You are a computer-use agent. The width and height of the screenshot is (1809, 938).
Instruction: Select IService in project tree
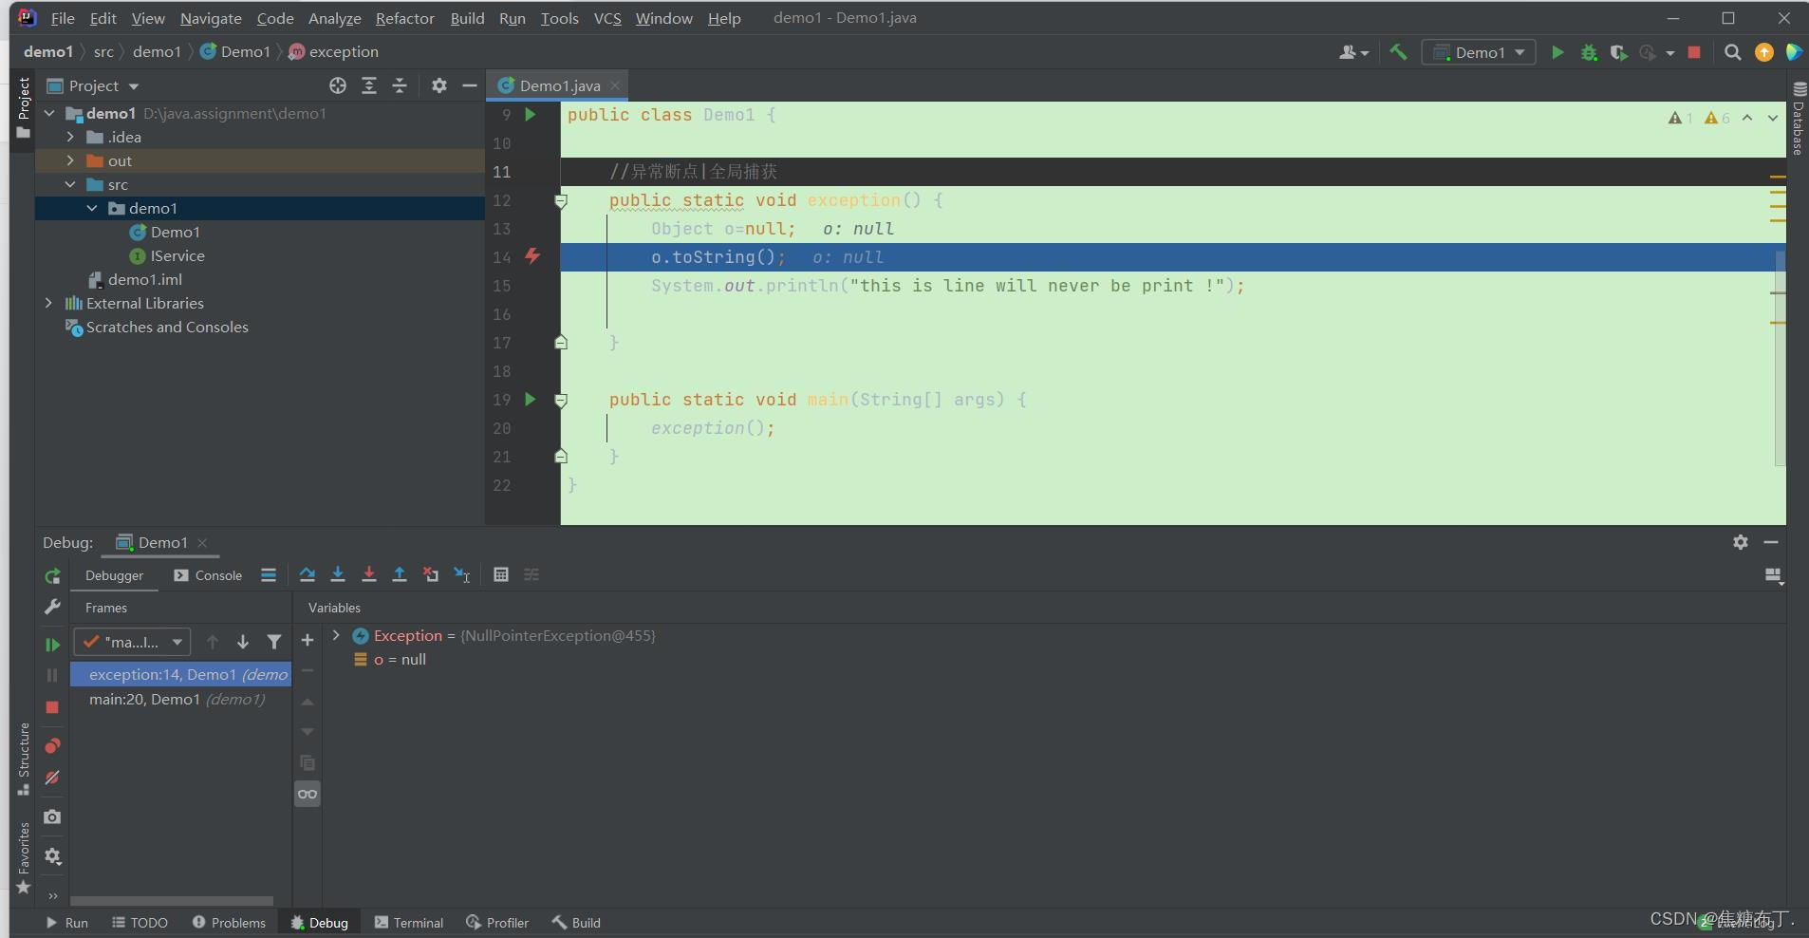[177, 255]
